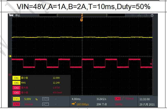Click the orange trigger position T marker

82,20
